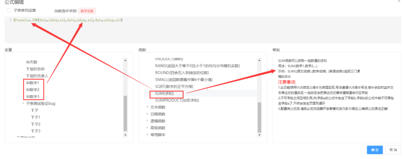Click help text SUM函数可以获取一组数值的总和
Viewport: 404px width, 159px height.
point(302,61)
